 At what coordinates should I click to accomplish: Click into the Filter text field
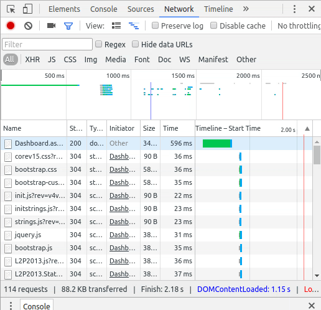coord(47,44)
